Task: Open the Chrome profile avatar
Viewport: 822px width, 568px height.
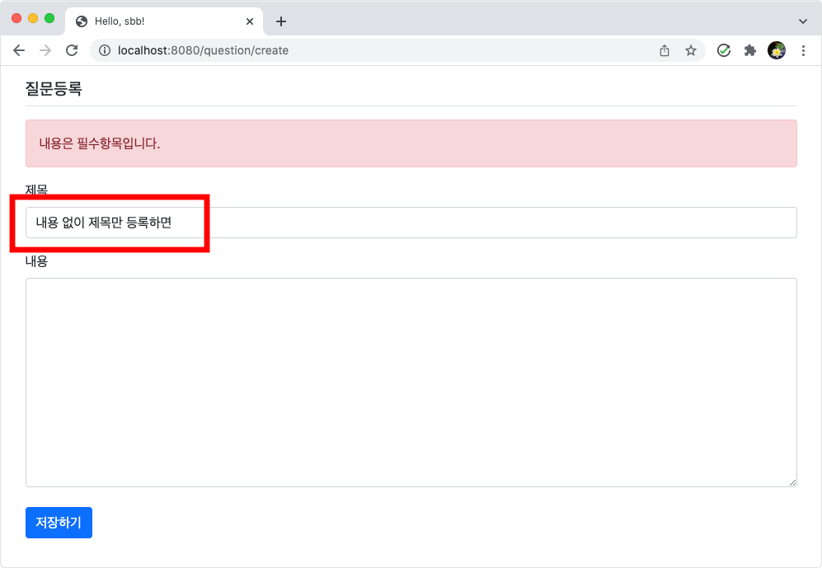Action: click(x=777, y=50)
